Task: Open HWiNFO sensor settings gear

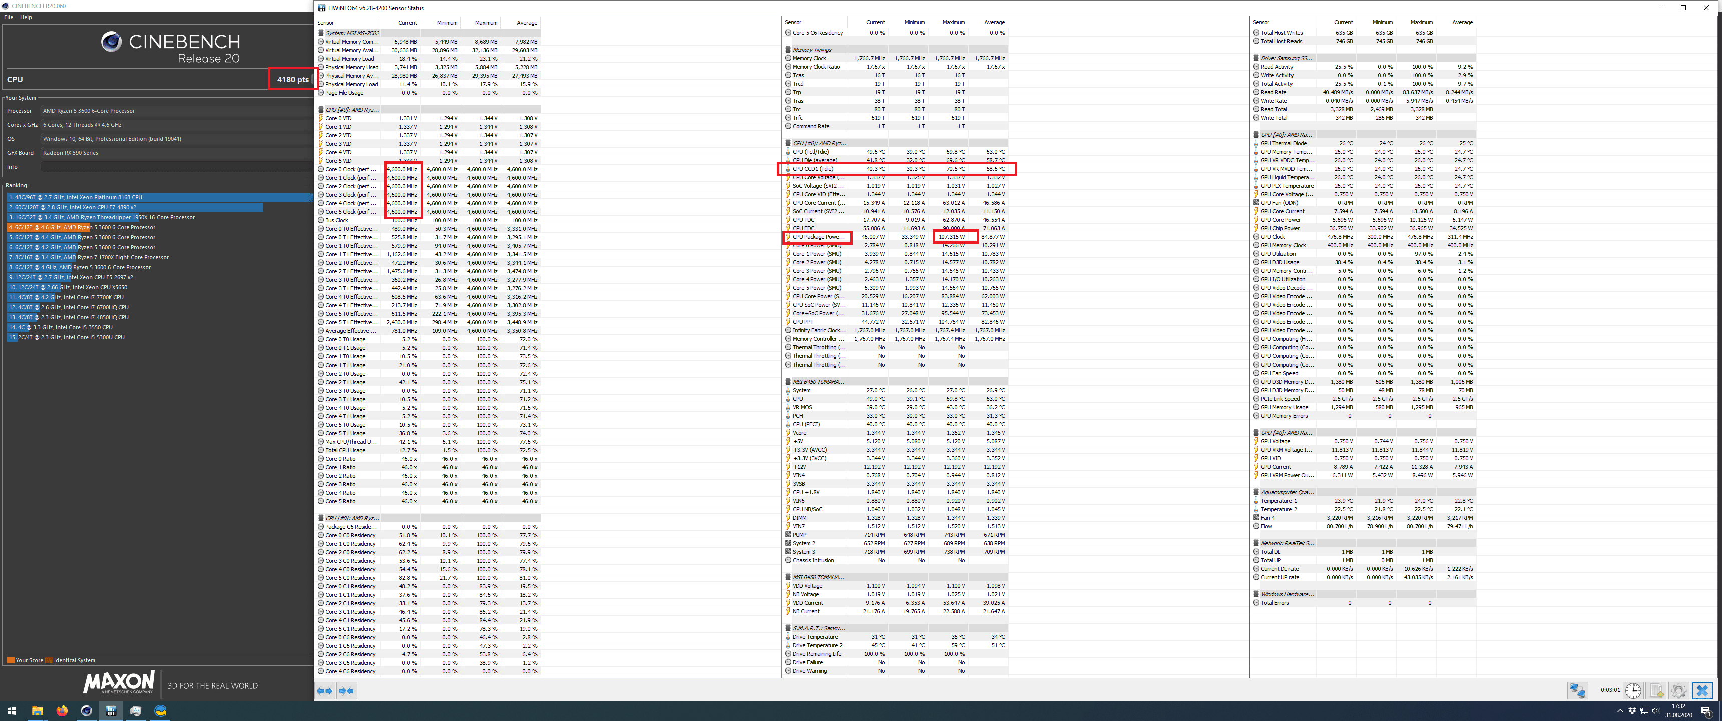Action: [x=1678, y=690]
